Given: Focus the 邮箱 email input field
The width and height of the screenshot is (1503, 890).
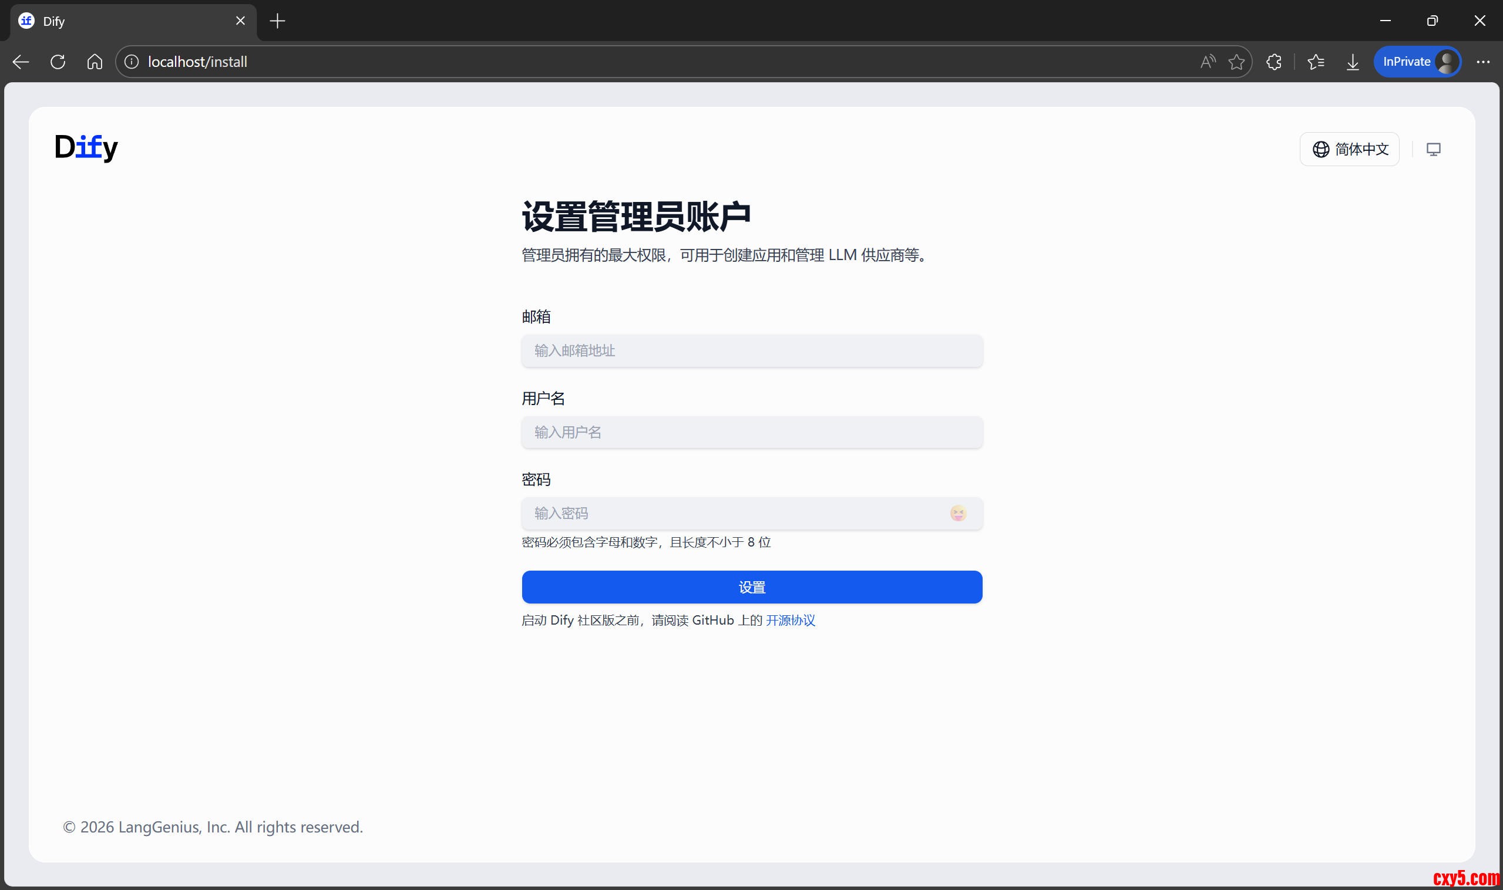Looking at the screenshot, I should coord(751,351).
